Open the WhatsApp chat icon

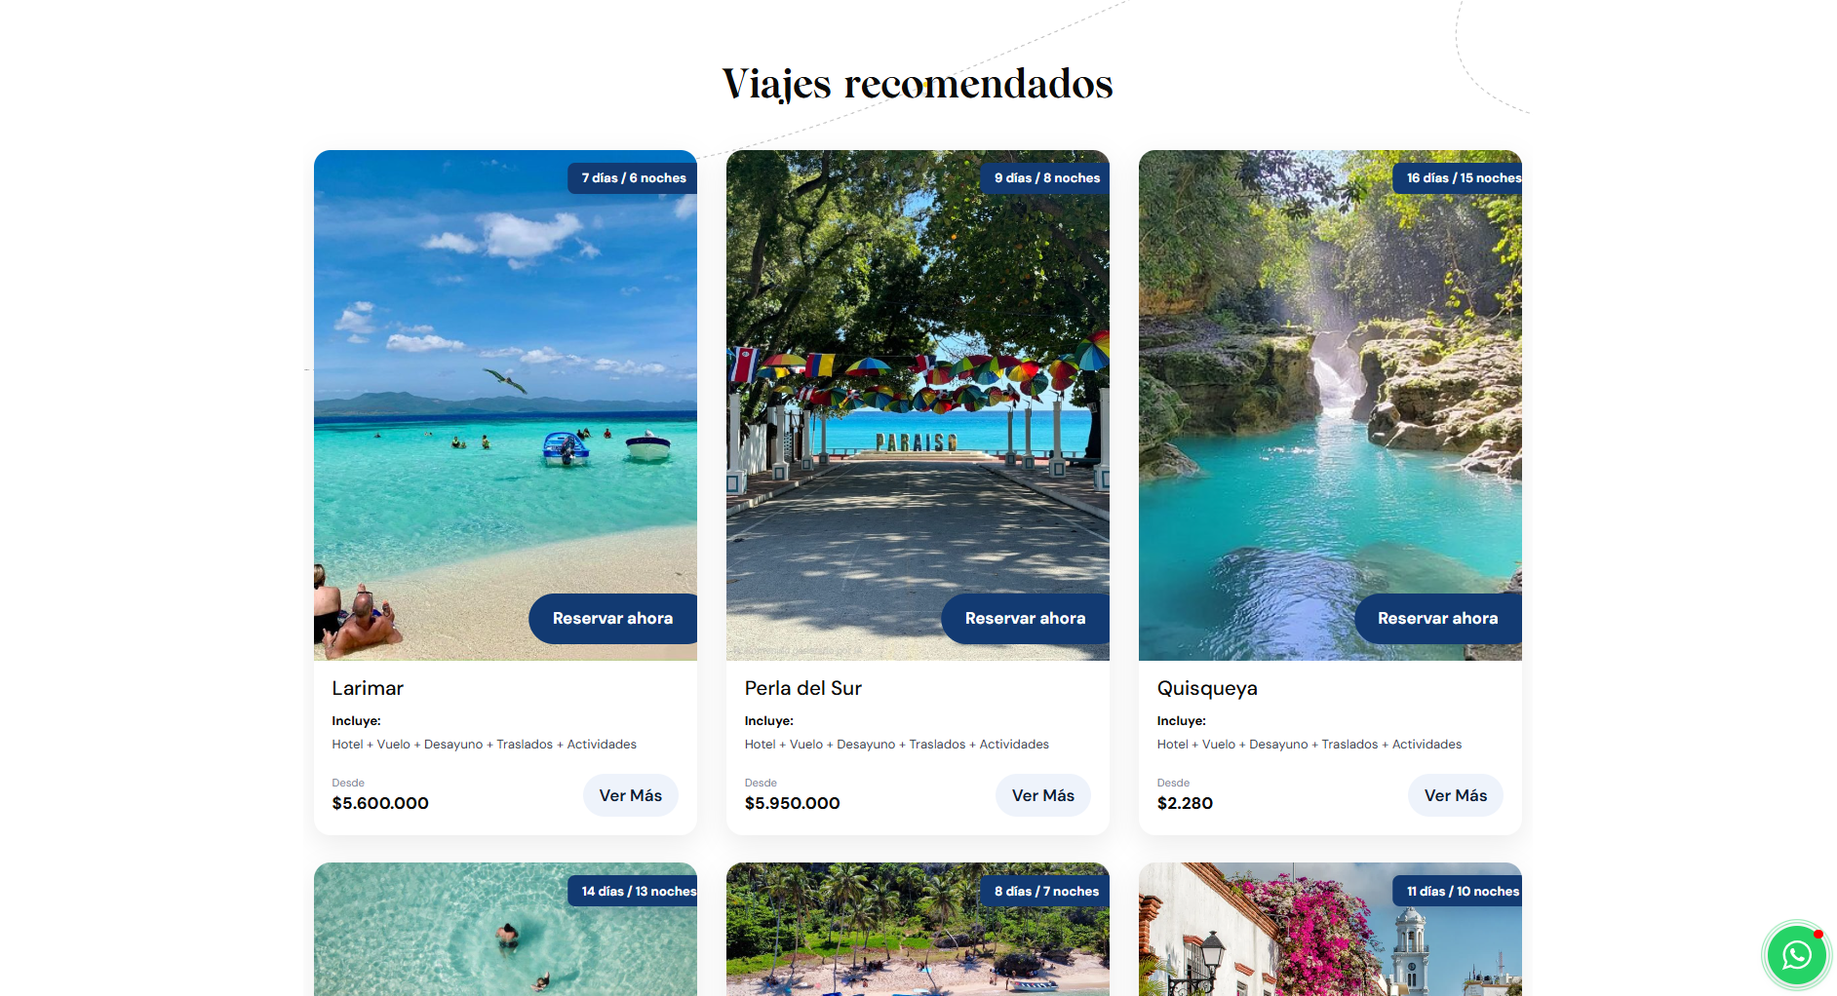[x=1796, y=955]
